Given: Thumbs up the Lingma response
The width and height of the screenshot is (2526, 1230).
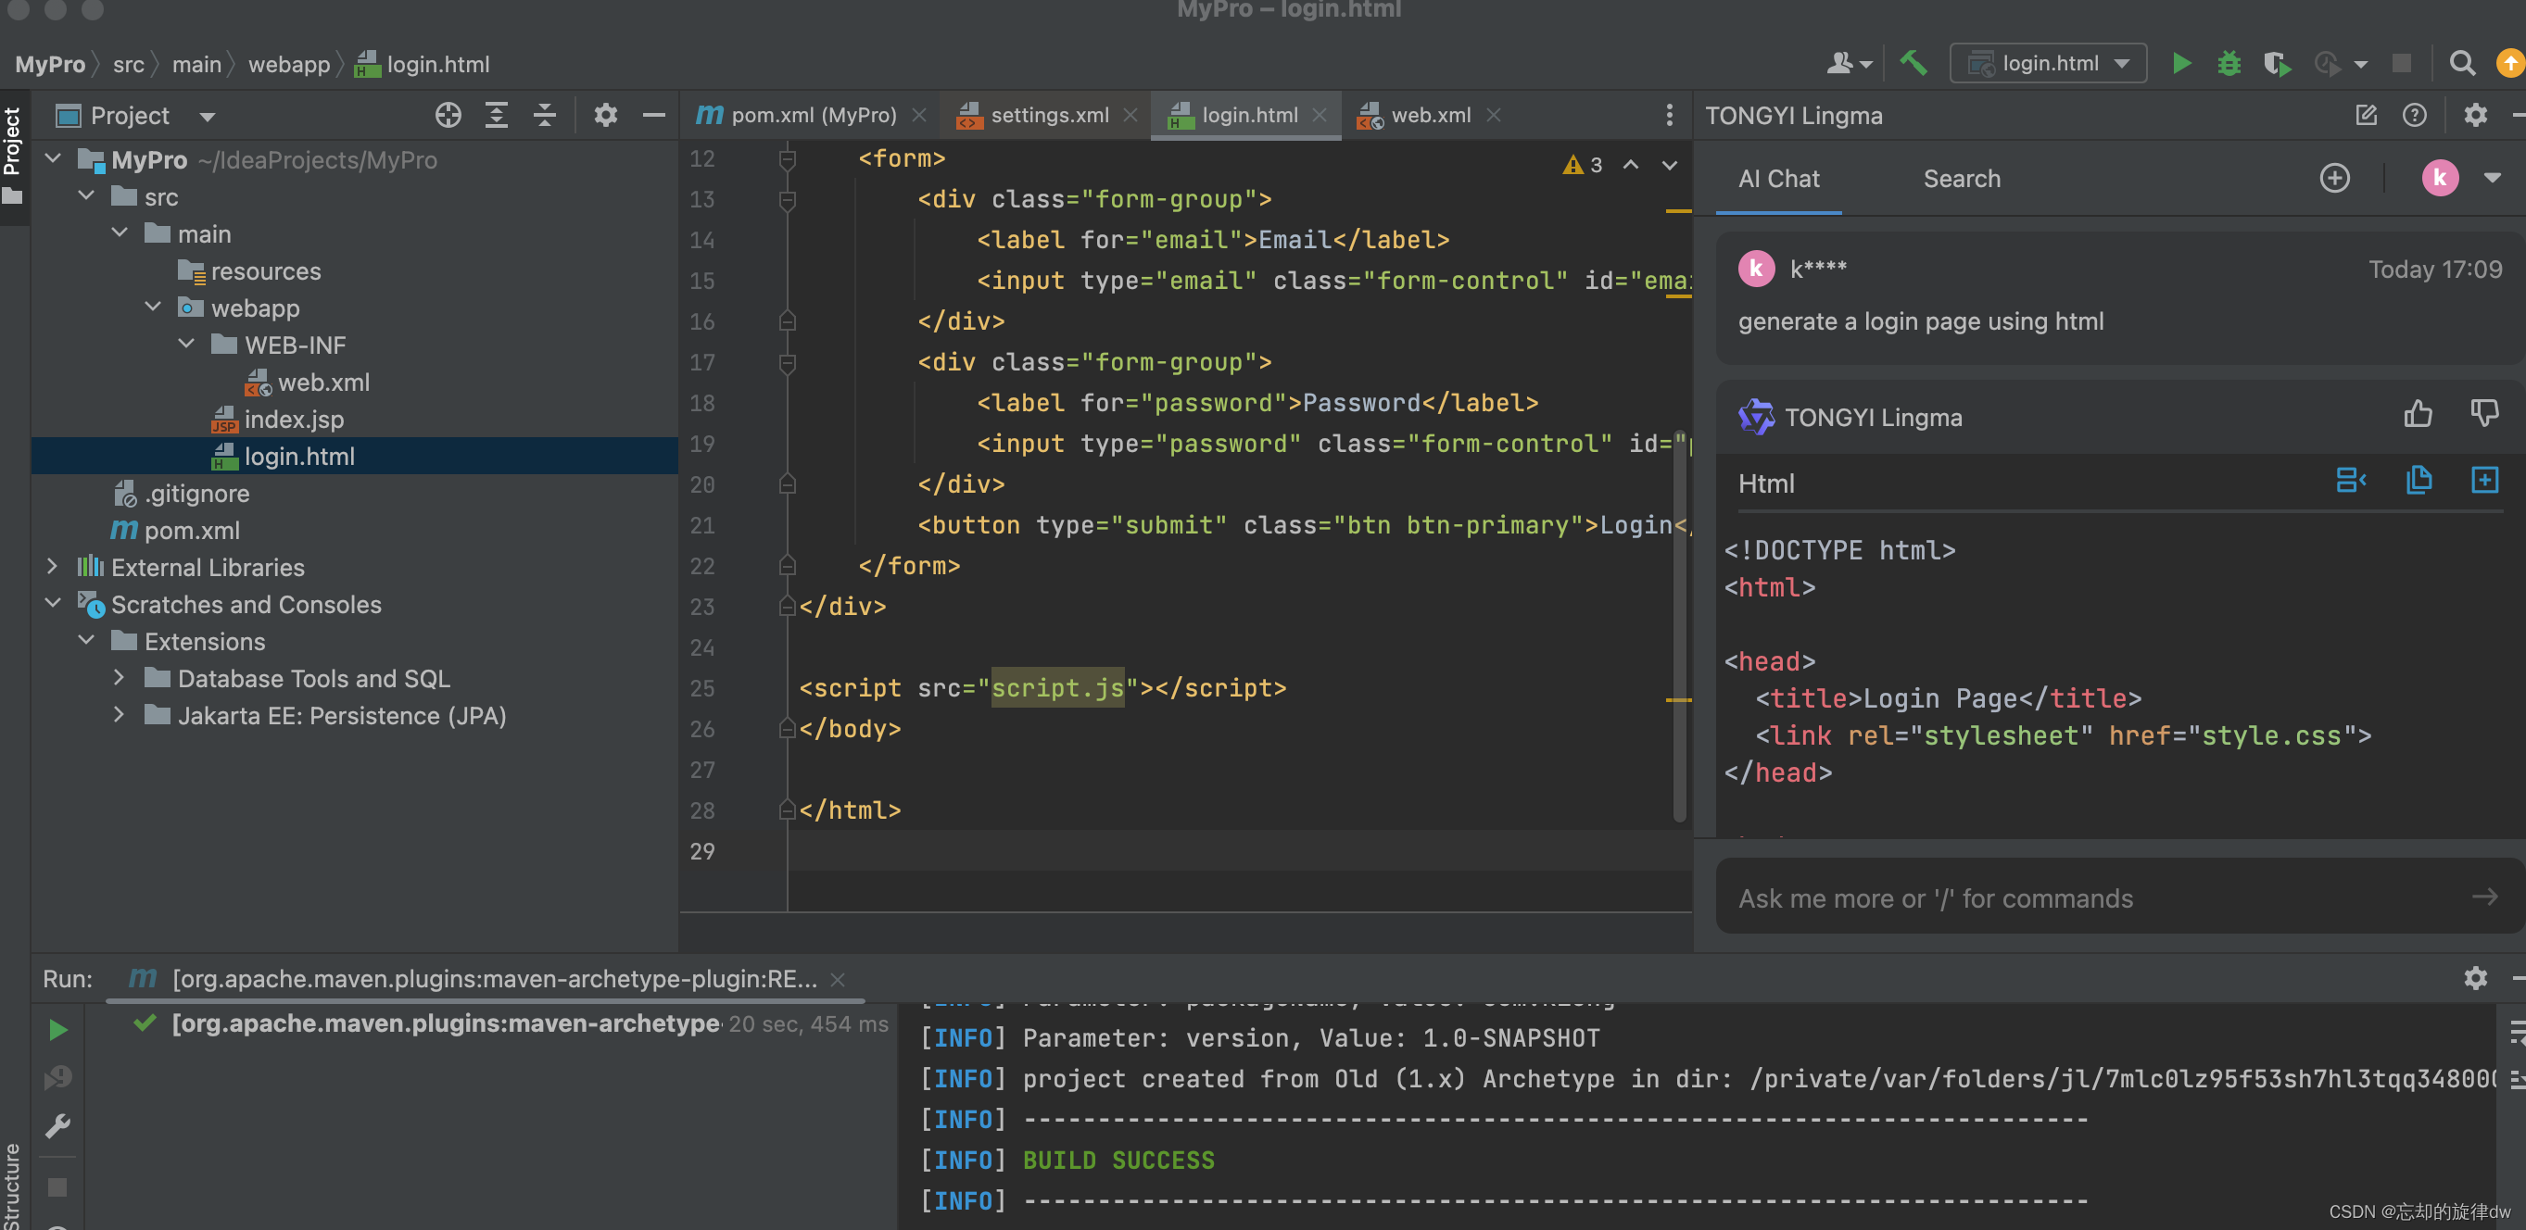Looking at the screenshot, I should (x=2418, y=415).
